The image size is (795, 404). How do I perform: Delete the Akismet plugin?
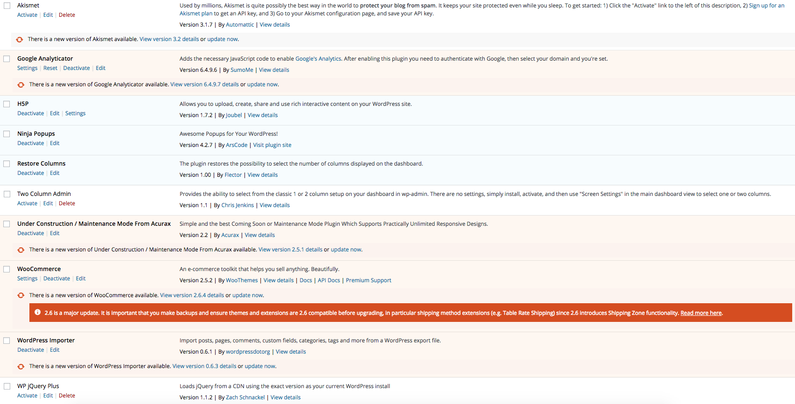(67, 15)
